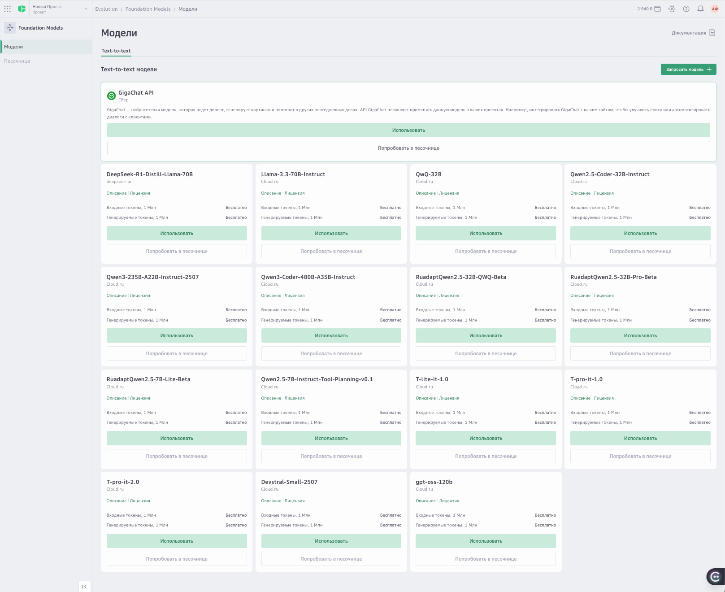
Task: Try Llama-3.3-70B-Instruct in песочница
Action: point(331,251)
